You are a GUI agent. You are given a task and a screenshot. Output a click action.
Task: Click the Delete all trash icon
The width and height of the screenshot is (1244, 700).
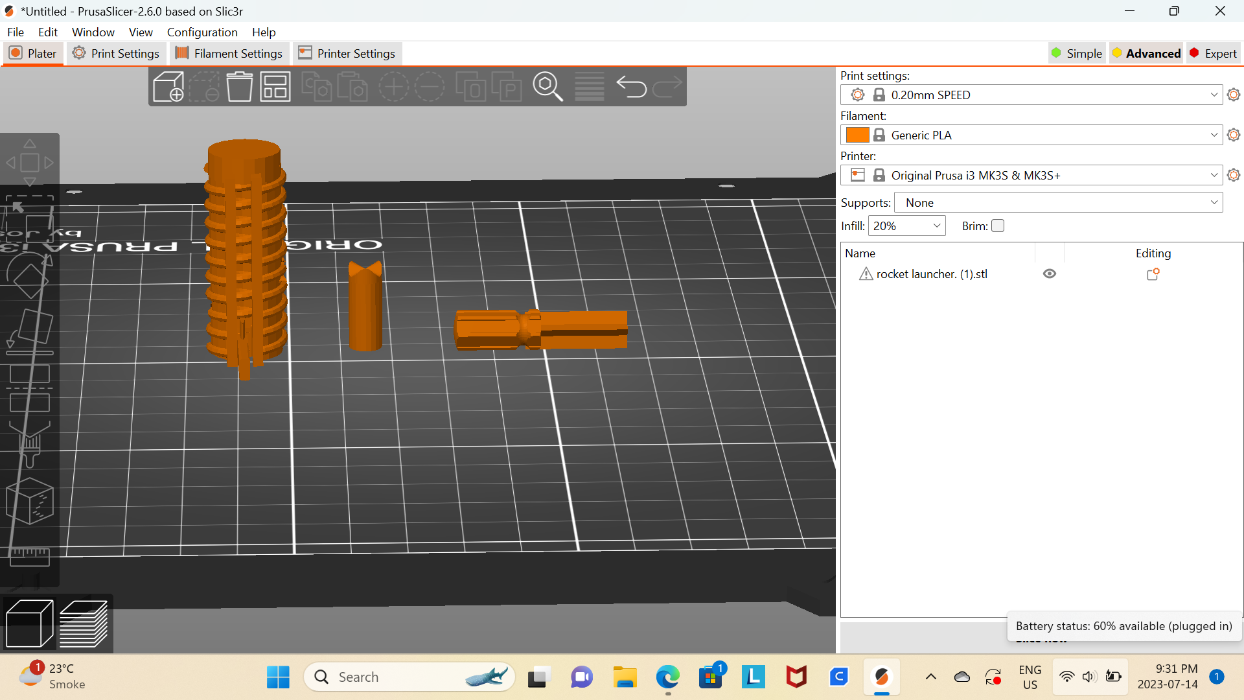(x=239, y=86)
